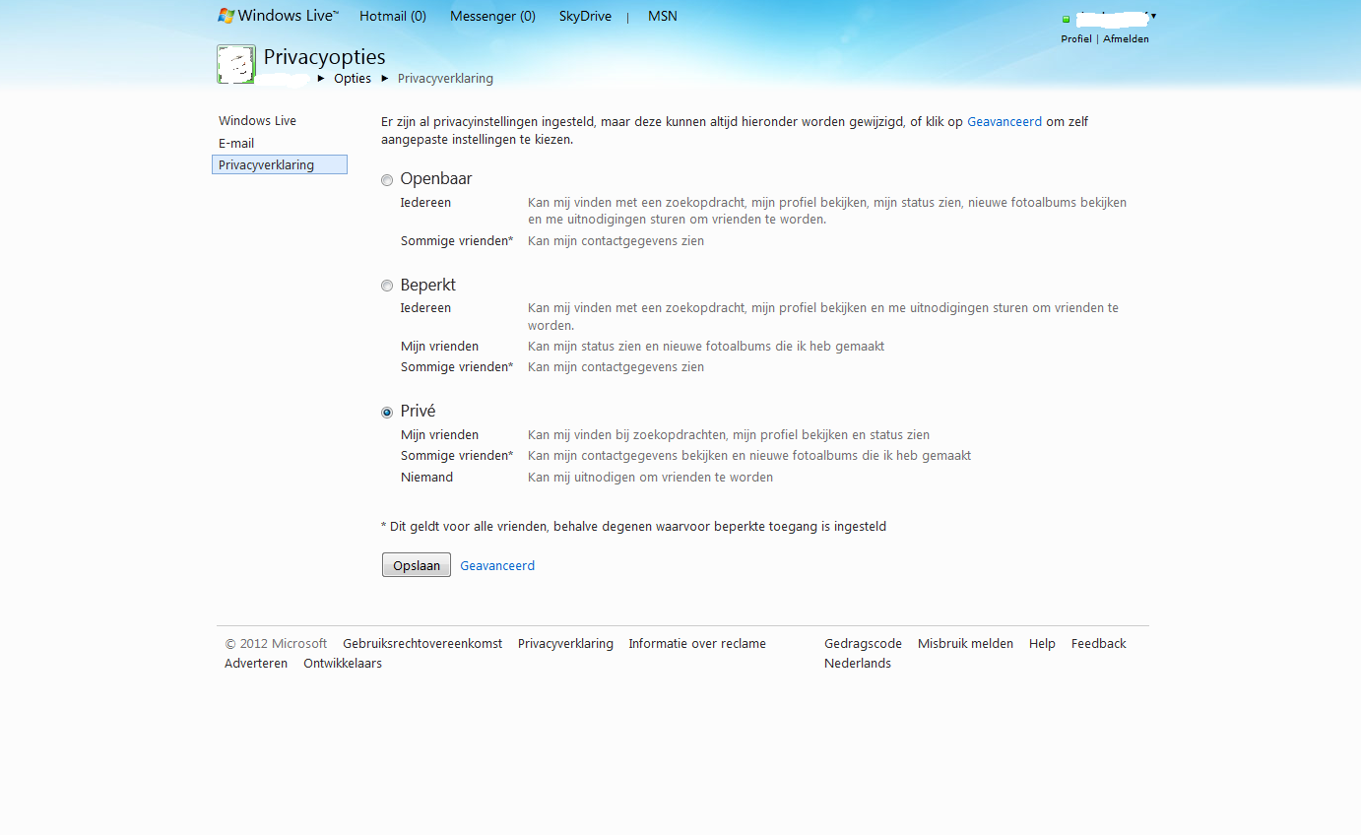Image resolution: width=1361 pixels, height=835 pixels.
Task: Open Geavanceerd link next to Opslaan
Action: 497,565
